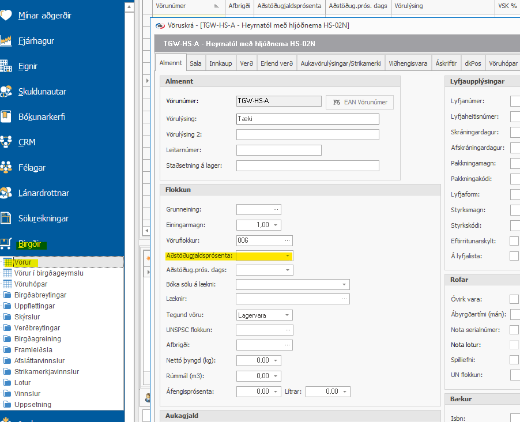Open the Birgðabreytingar folder in tree
The width and height of the screenshot is (520, 422).
pyautogui.click(x=40, y=295)
